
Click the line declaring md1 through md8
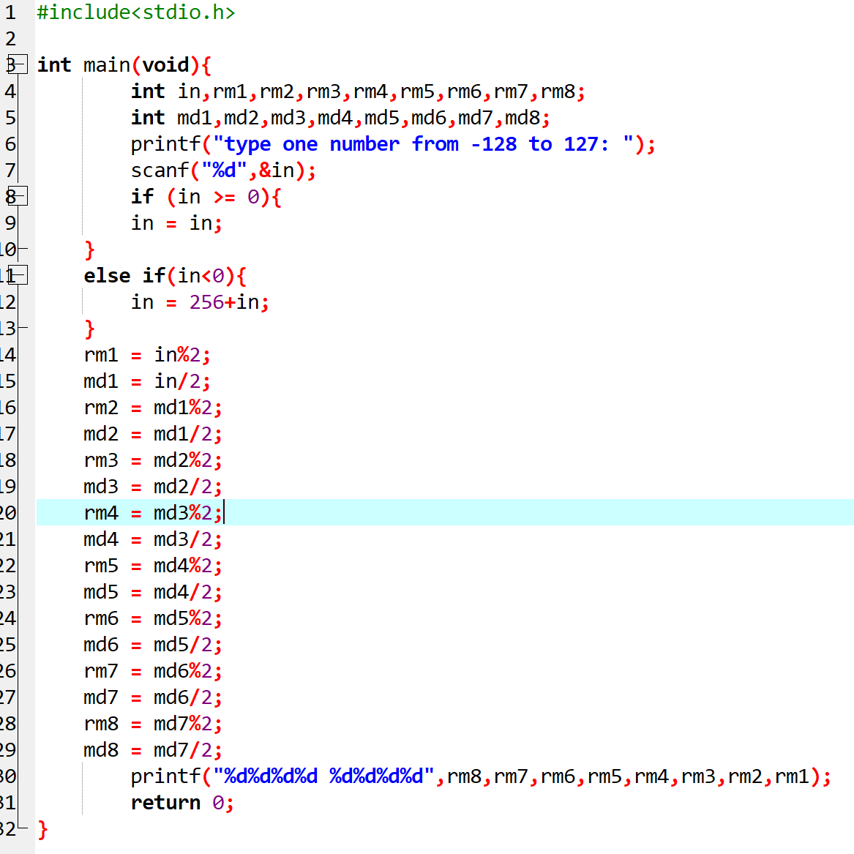point(340,118)
